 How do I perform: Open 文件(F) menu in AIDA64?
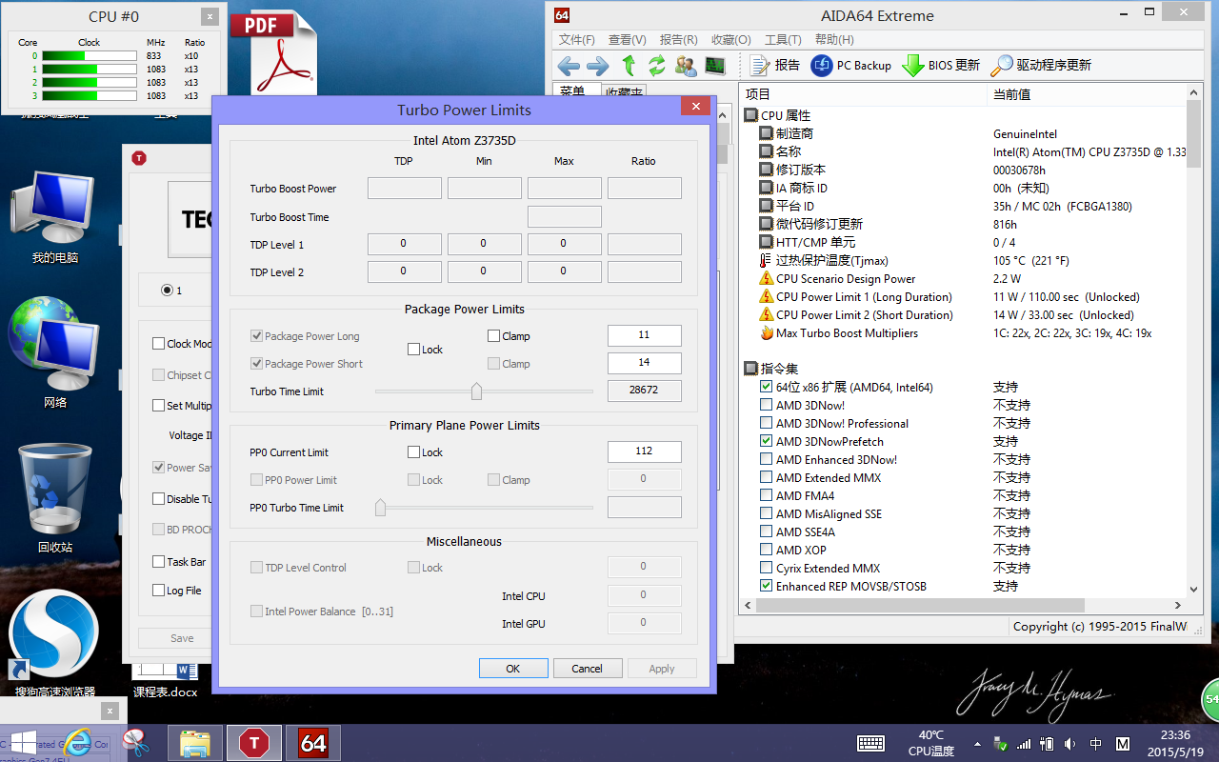tap(576, 40)
